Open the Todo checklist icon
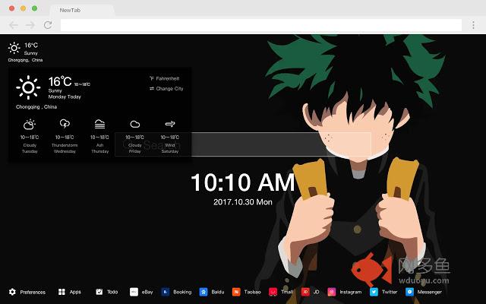The width and height of the screenshot is (486, 304). [x=99, y=292]
